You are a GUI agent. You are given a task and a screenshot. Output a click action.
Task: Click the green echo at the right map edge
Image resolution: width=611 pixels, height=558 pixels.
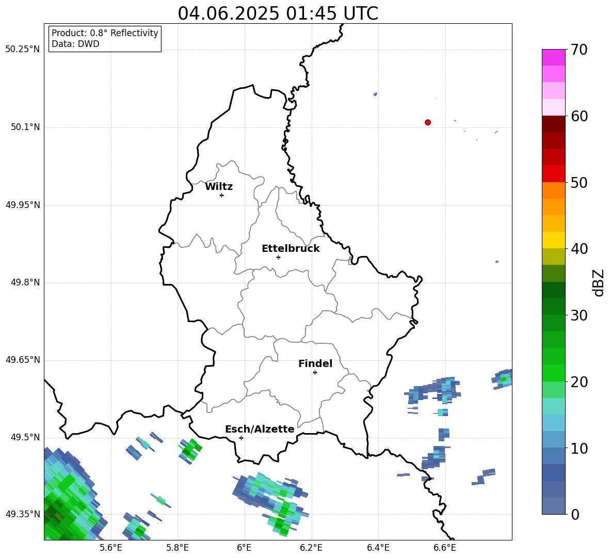pyautogui.click(x=503, y=379)
